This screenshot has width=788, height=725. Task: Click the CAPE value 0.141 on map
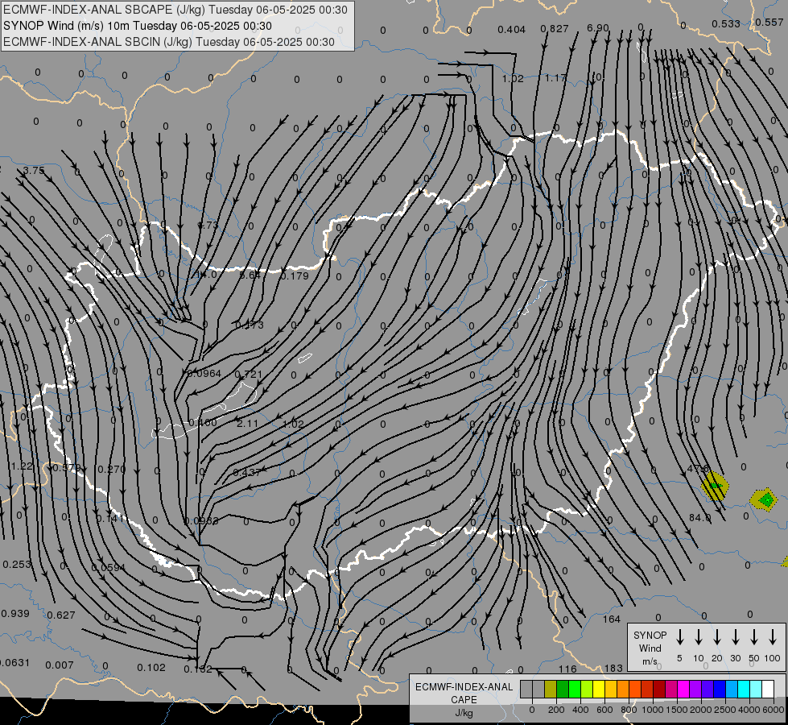(x=110, y=518)
